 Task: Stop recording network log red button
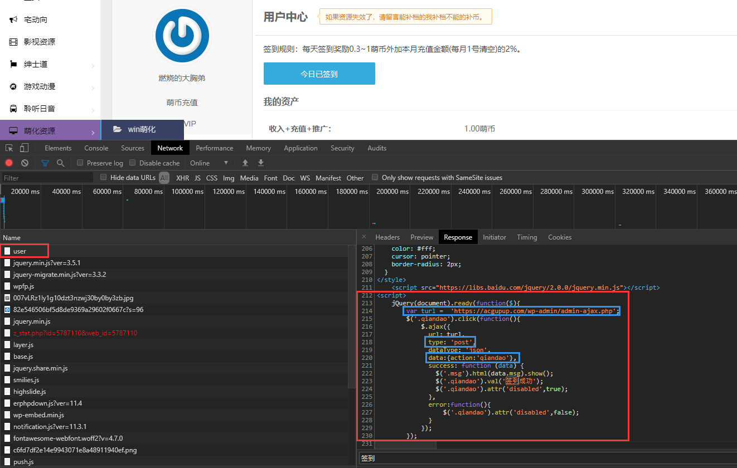point(9,163)
